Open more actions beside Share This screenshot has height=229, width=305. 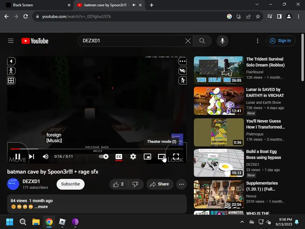(x=181, y=184)
